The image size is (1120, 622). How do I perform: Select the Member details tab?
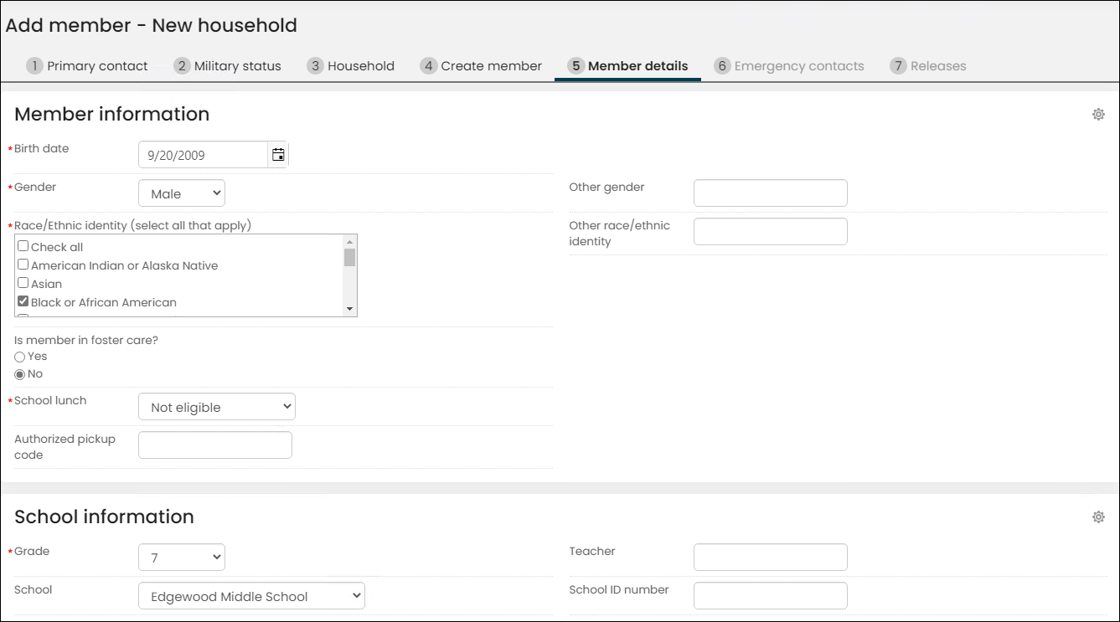click(x=628, y=66)
